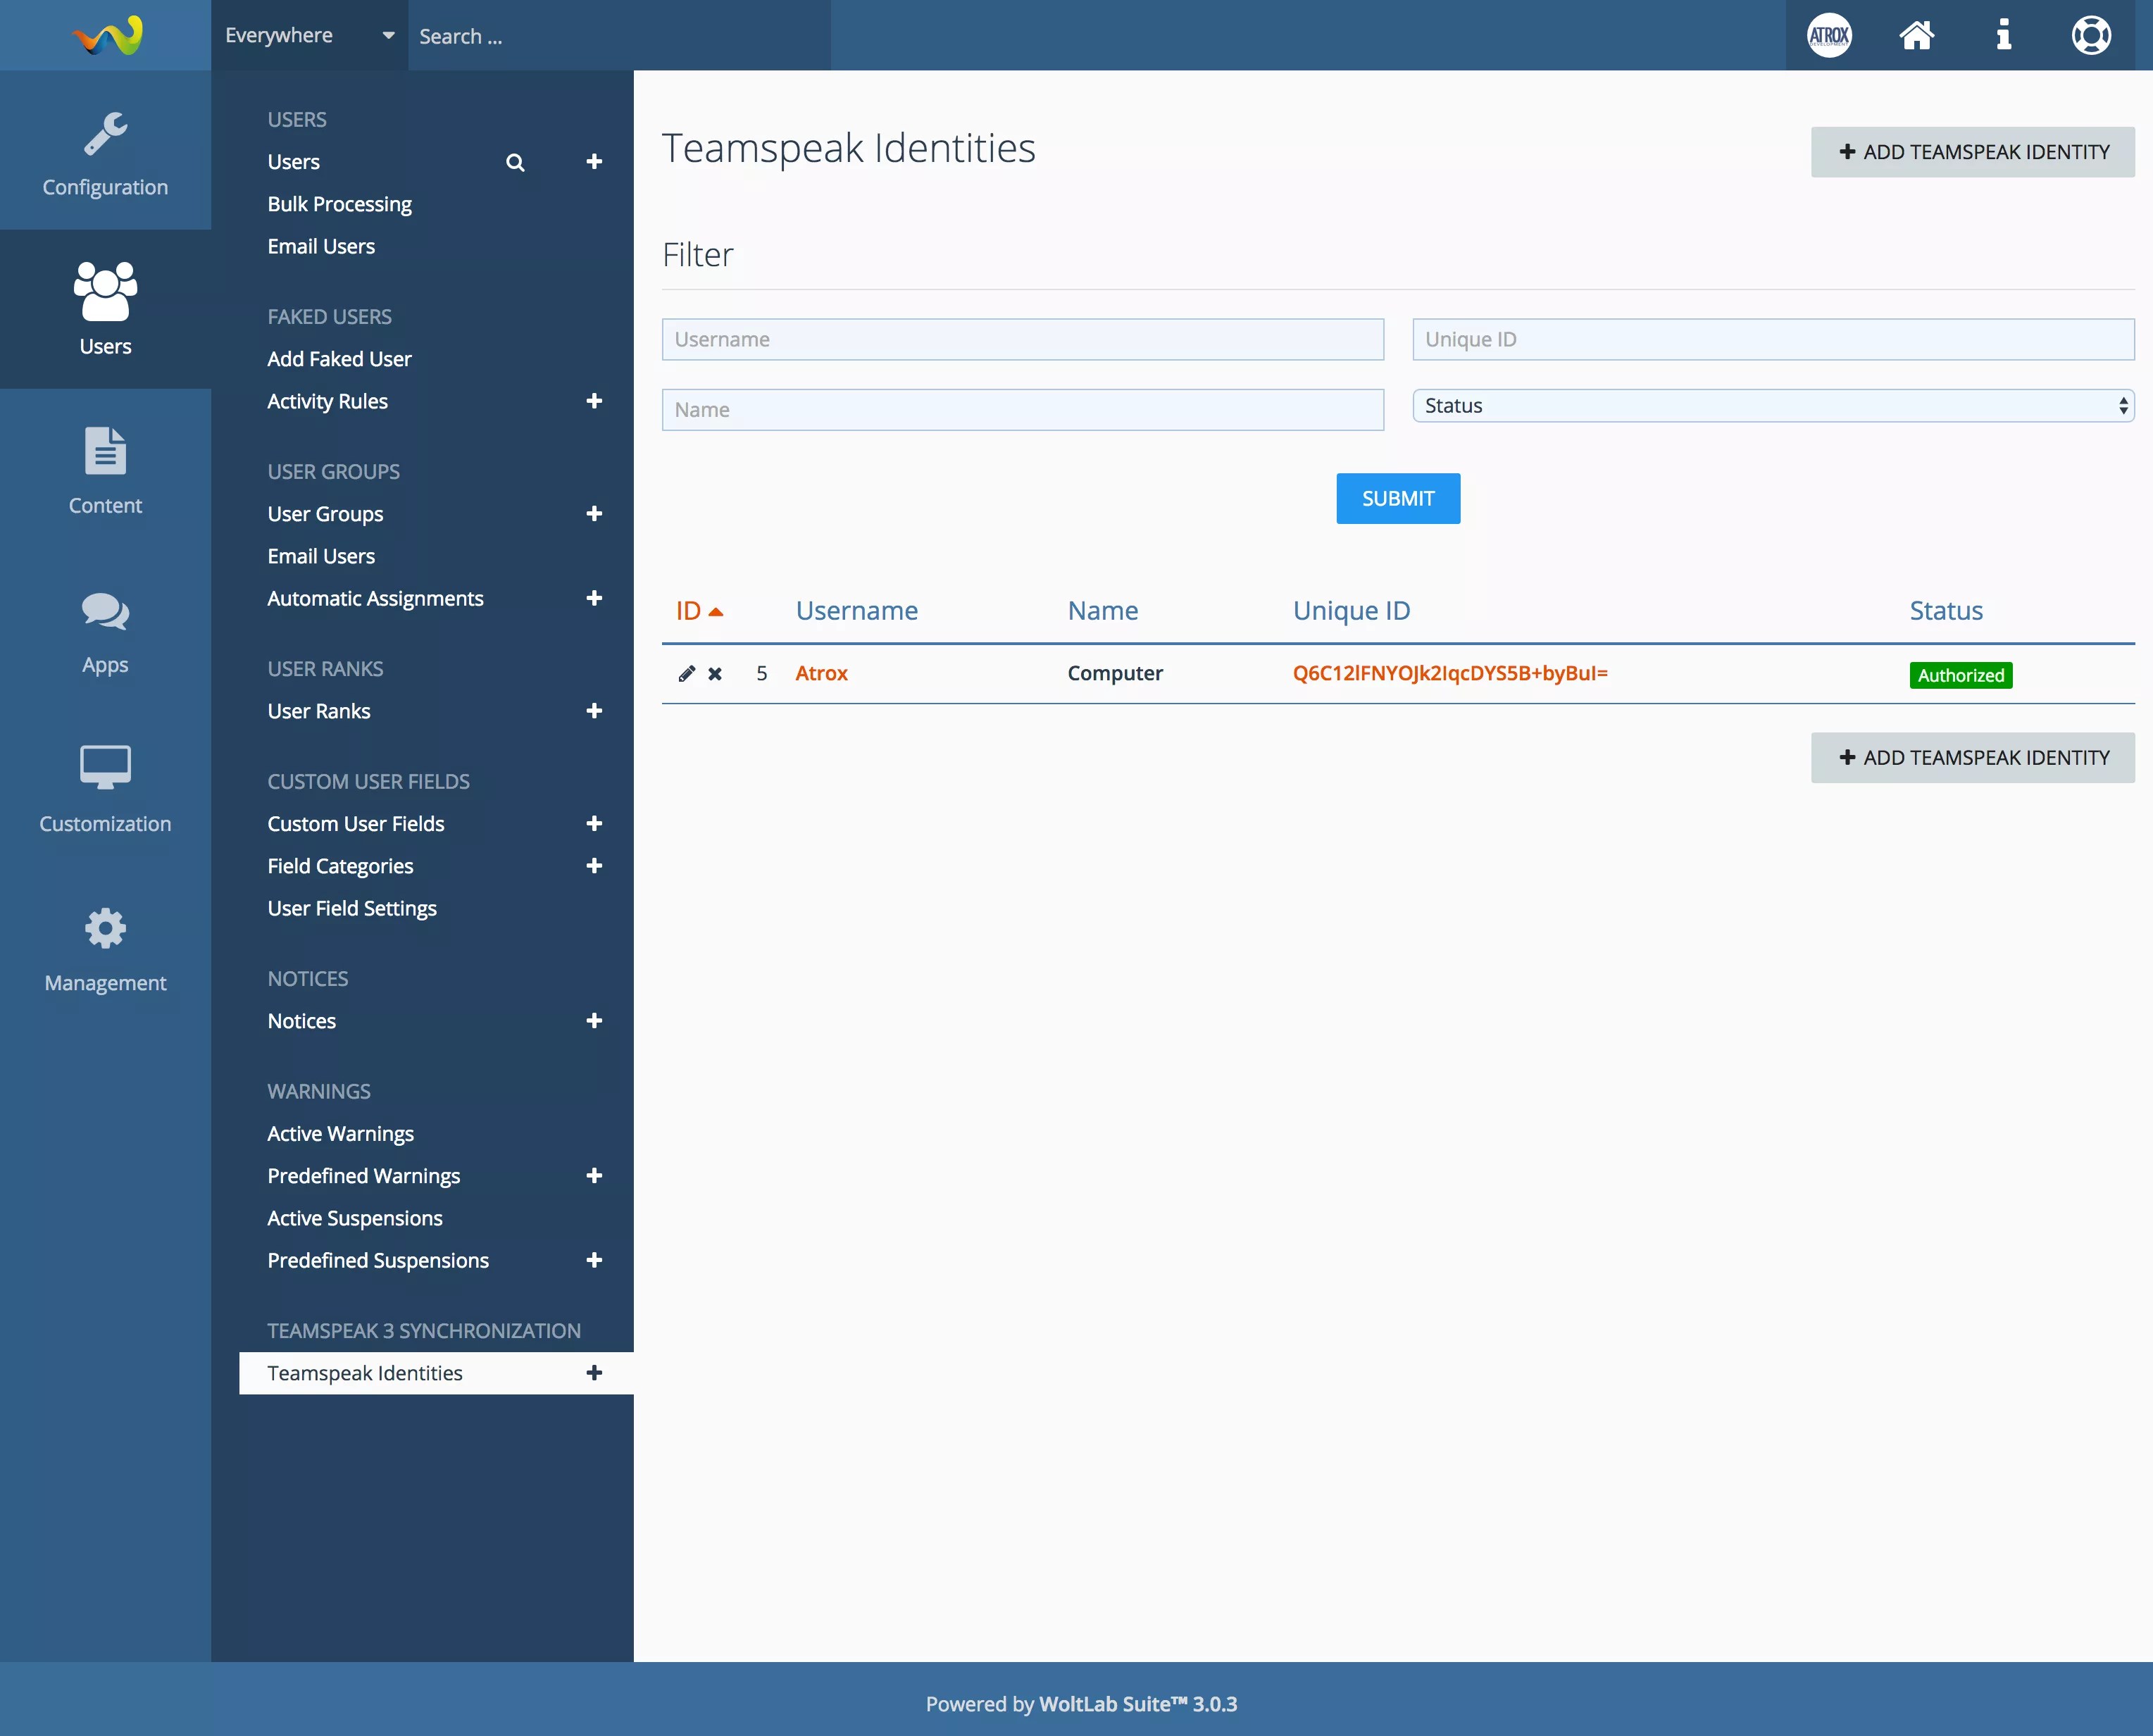Open Field Categories menu item
The width and height of the screenshot is (2153, 1736).
340,866
